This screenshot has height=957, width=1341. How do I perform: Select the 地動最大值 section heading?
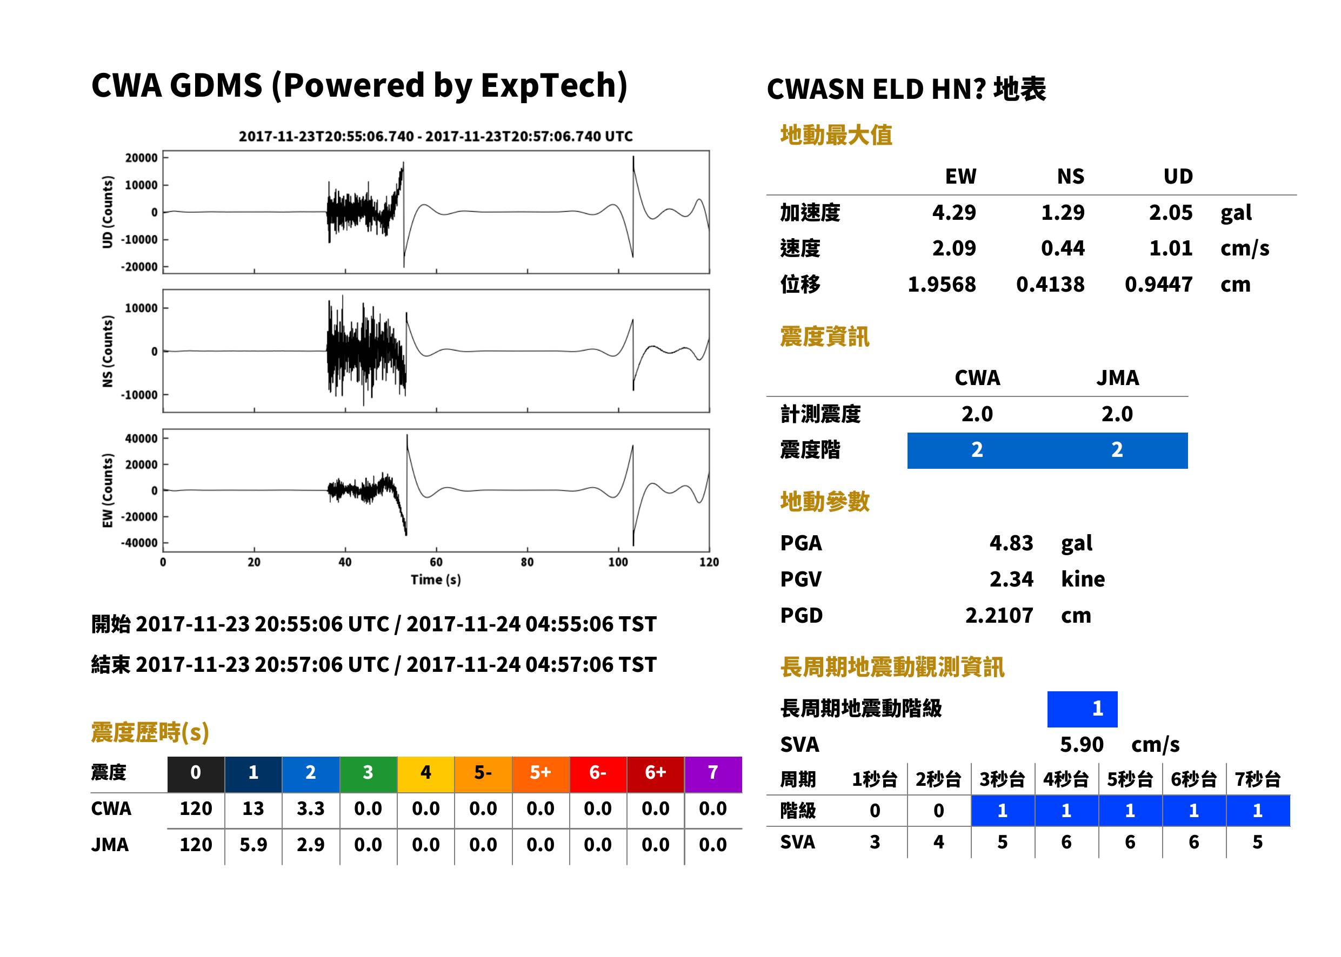(836, 135)
